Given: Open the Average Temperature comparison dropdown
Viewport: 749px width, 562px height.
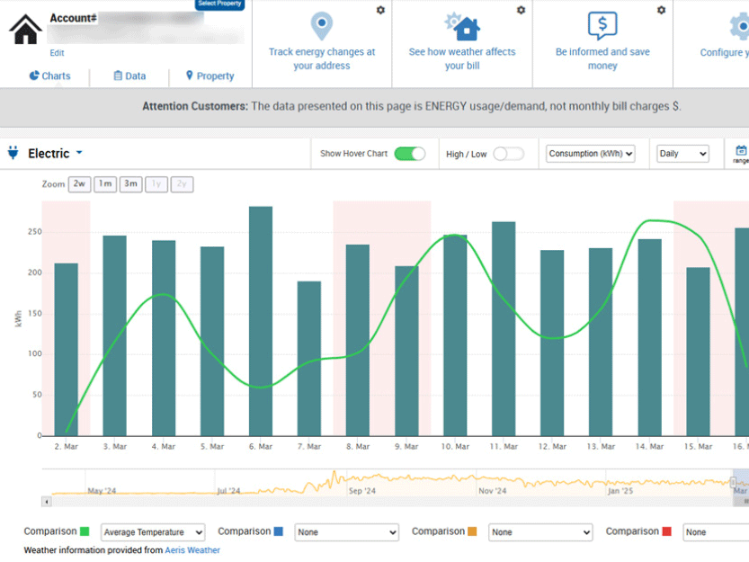Looking at the screenshot, I should tap(153, 532).
